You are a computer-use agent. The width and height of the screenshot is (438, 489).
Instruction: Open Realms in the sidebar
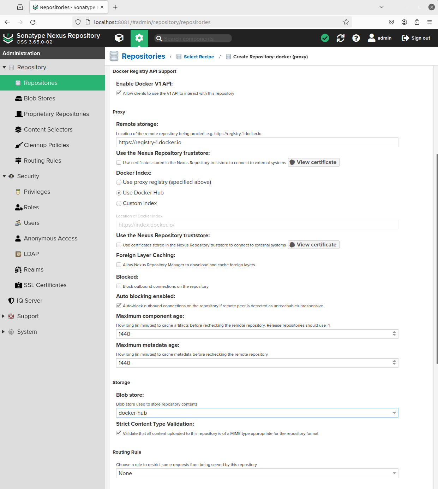(52, 269)
